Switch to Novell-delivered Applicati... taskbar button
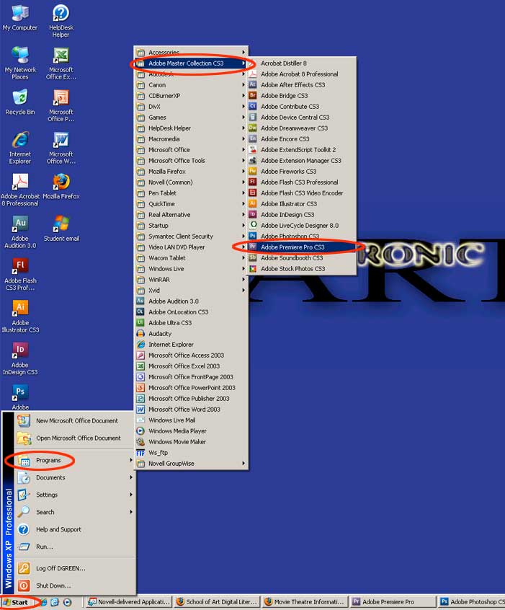The height and width of the screenshot is (610, 505). (x=129, y=602)
